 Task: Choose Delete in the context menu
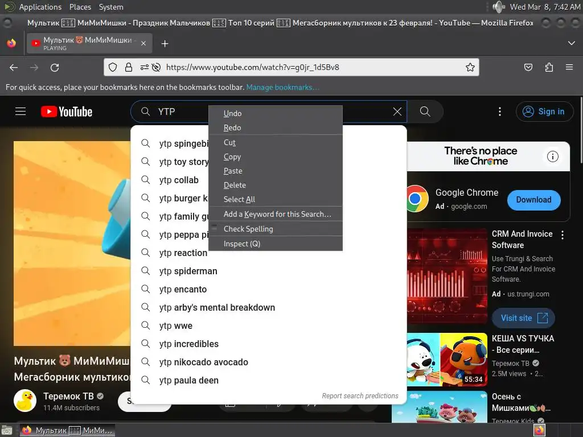(x=276, y=185)
